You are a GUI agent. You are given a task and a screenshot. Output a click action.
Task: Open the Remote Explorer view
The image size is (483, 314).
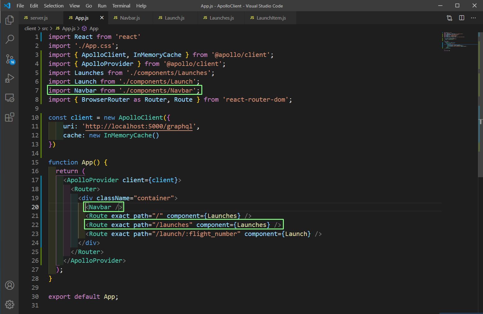pos(10,98)
